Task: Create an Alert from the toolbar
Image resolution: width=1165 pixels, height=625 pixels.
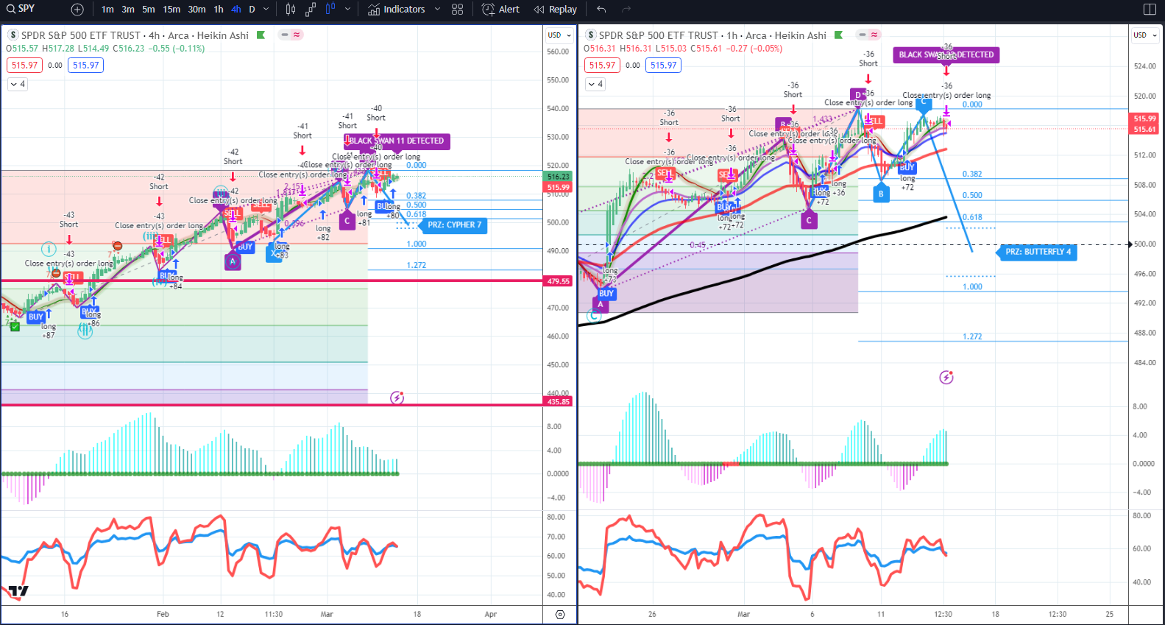Action: [500, 10]
